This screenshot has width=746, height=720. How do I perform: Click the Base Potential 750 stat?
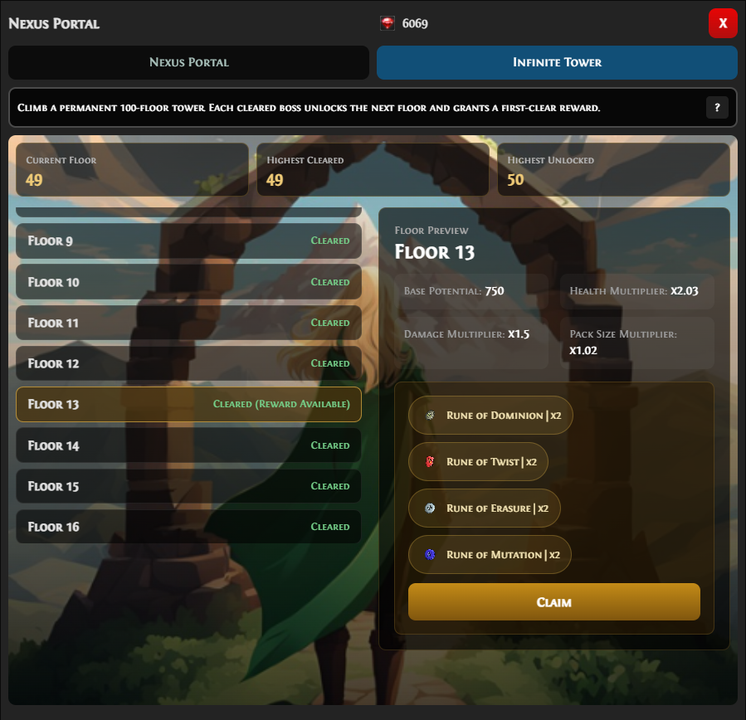pos(471,291)
